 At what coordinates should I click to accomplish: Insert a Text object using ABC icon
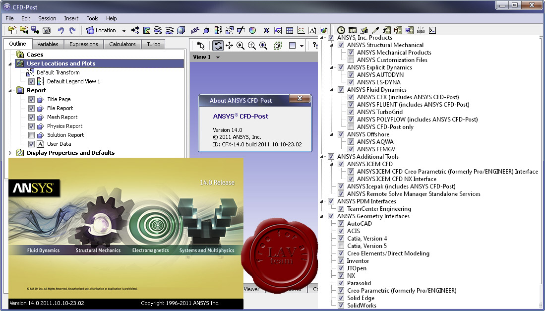[x=195, y=30]
